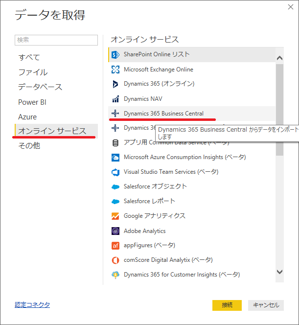Select SharePoint Online リスト connector
Screen dimensions: 299x325
click(192, 55)
